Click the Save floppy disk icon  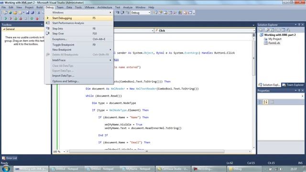point(28,13)
